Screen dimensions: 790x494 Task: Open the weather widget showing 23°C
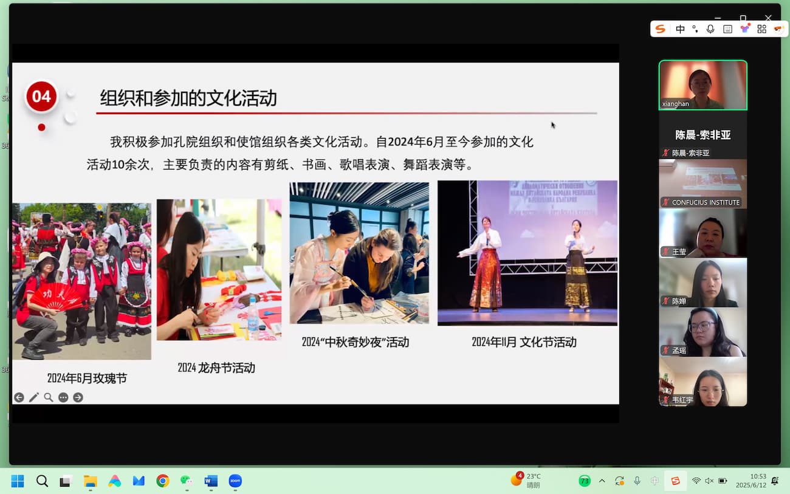526,481
